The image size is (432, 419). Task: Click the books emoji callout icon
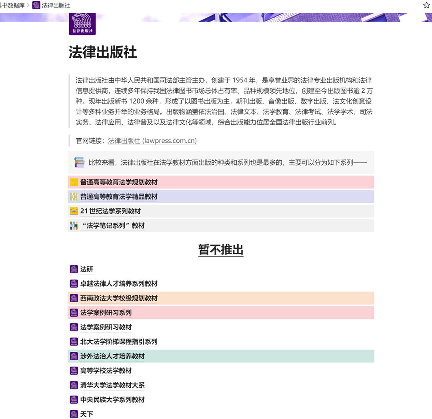pyautogui.click(x=79, y=162)
